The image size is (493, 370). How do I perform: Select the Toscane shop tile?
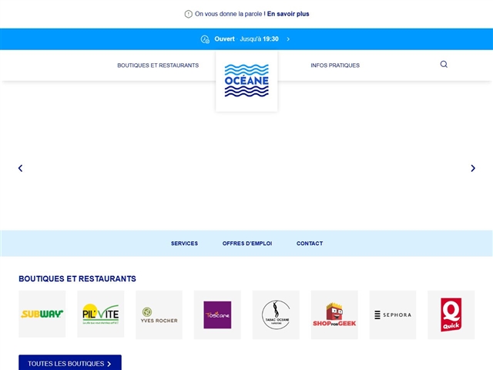[217, 314]
